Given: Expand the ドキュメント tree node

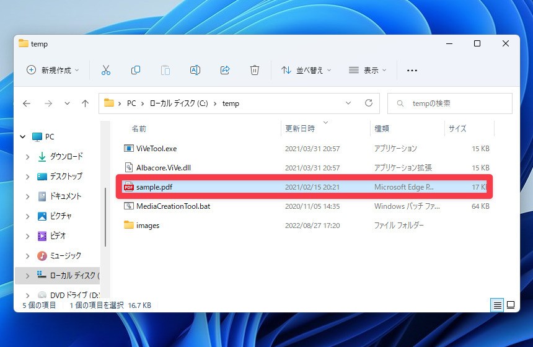Looking at the screenshot, I should (x=27, y=196).
